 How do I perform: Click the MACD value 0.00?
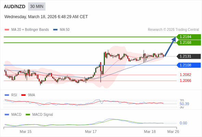[x=183, y=123]
